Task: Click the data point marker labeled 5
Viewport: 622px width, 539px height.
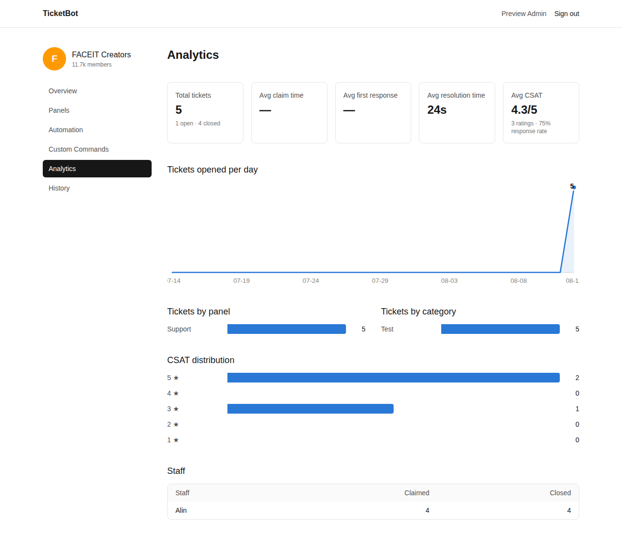Action: click(574, 187)
